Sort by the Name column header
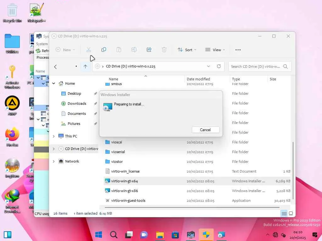This screenshot has height=241, width=322. click(114, 79)
